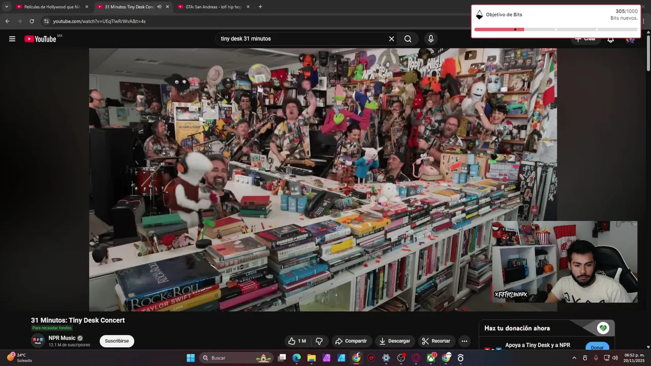The height and width of the screenshot is (366, 651).
Task: Open the clock and date flyout
Action: [x=634, y=358]
